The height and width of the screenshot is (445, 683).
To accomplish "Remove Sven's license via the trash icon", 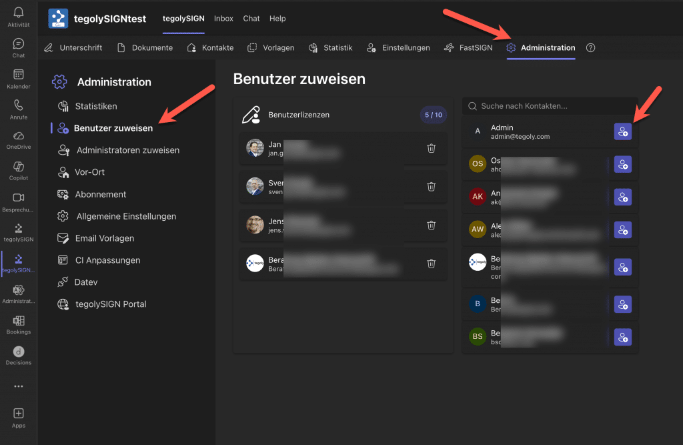I will click(x=431, y=187).
